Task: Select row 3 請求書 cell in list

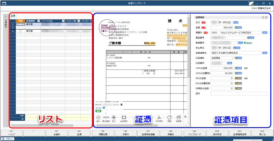Action: pos(33,31)
